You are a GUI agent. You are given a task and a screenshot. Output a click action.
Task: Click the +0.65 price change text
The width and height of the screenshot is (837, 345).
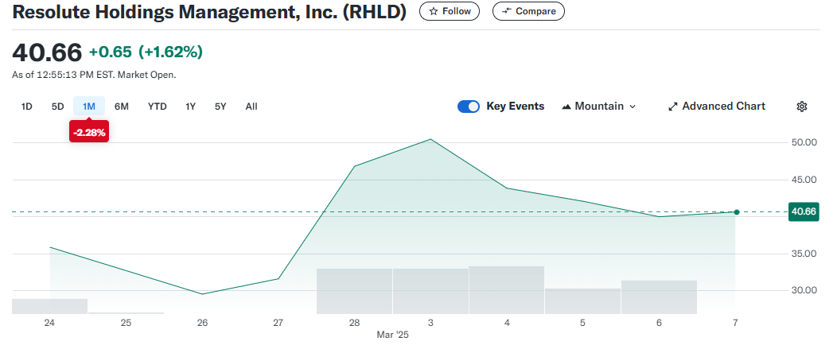pos(111,52)
